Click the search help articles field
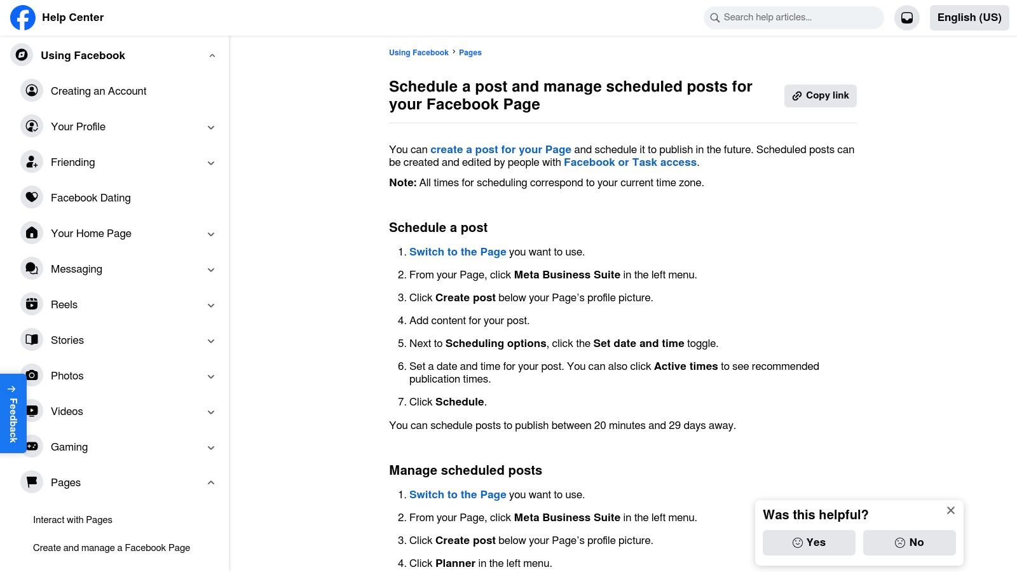 tap(793, 17)
